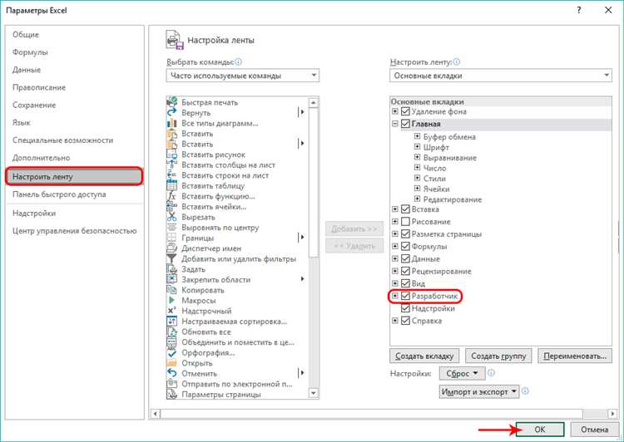Open the Сброс dropdown button
The height and width of the screenshot is (442, 624).
(462, 374)
